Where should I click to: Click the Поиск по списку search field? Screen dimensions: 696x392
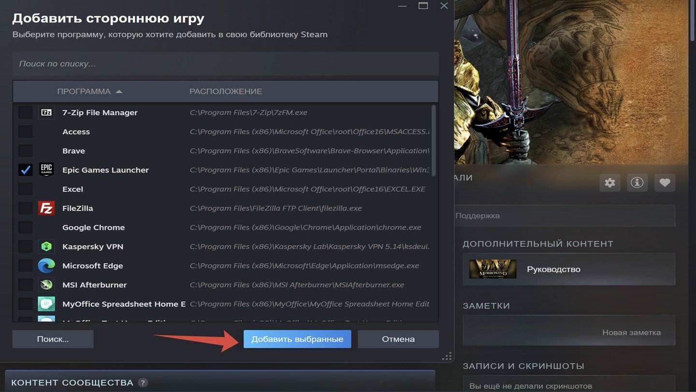(226, 64)
